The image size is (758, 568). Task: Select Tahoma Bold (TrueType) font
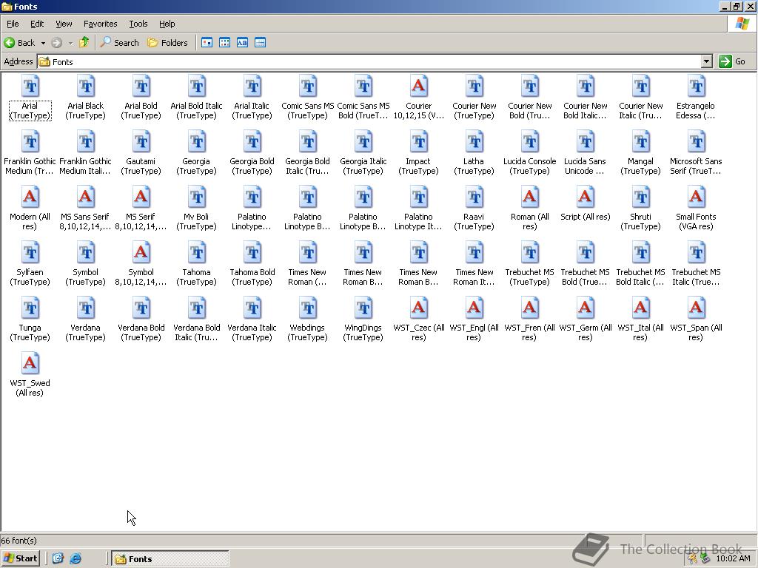[252, 253]
